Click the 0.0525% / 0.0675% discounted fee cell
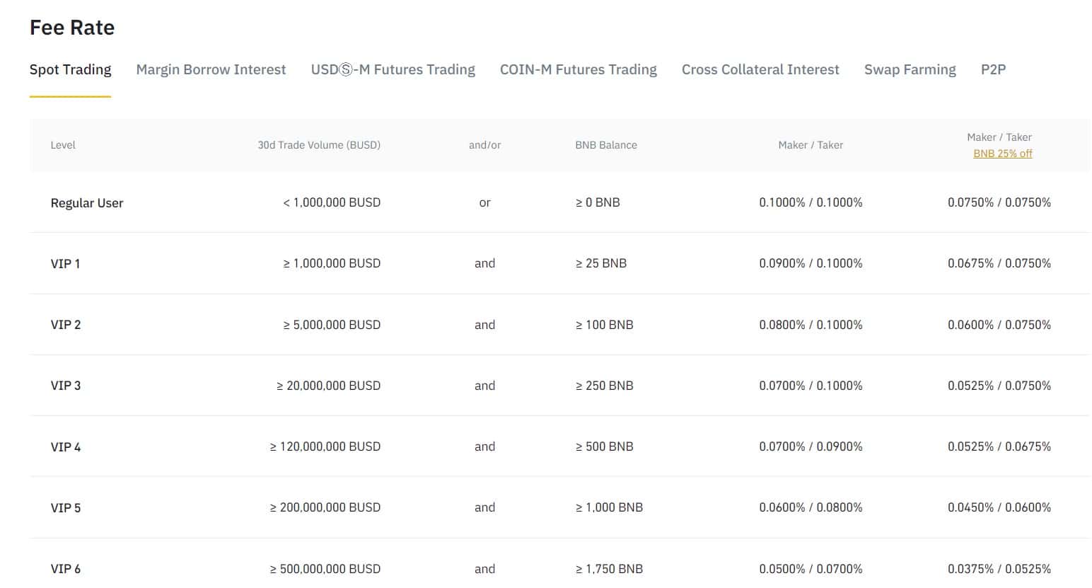 pos(999,446)
